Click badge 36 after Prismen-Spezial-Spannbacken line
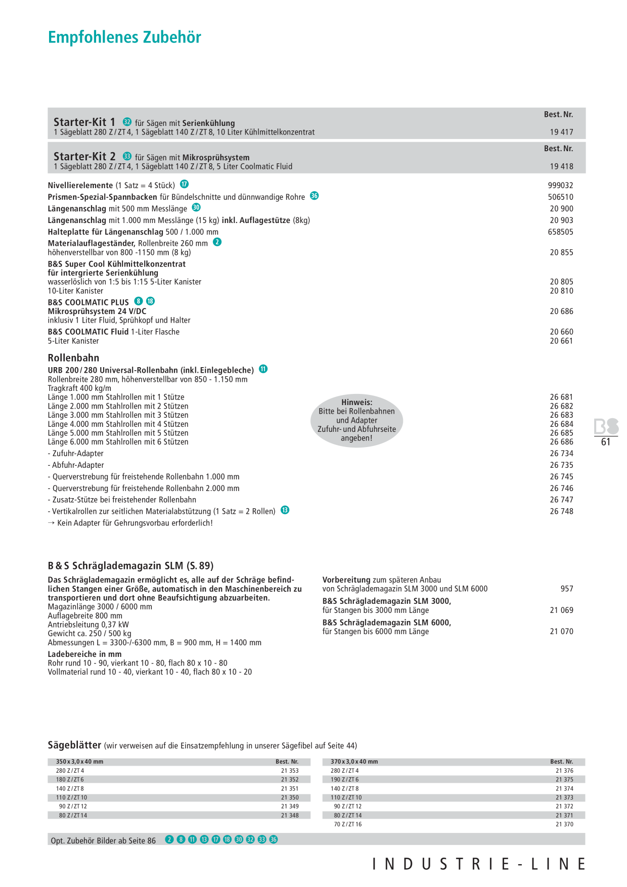Viewport: 627px width, 887px height. (315, 196)
